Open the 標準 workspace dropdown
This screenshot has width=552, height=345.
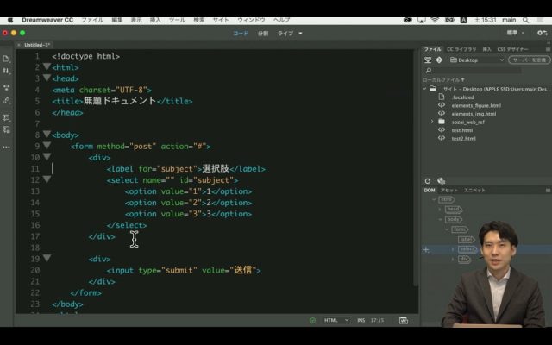tap(516, 33)
